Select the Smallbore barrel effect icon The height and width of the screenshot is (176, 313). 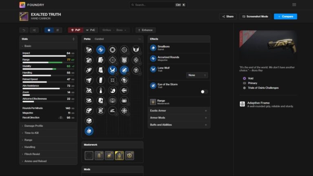[x=153, y=48]
